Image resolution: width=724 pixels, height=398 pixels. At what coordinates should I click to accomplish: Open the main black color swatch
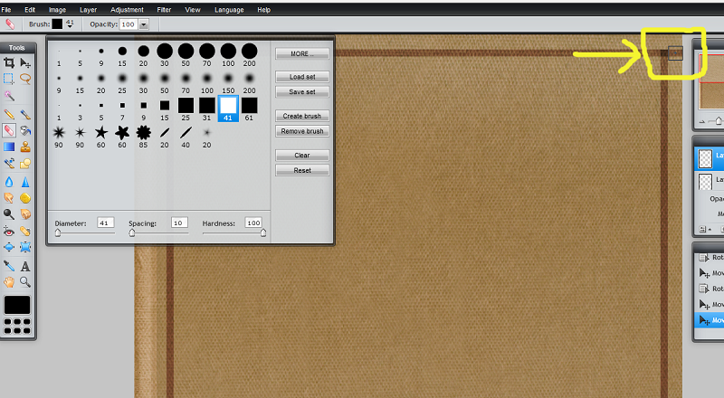coord(17,305)
